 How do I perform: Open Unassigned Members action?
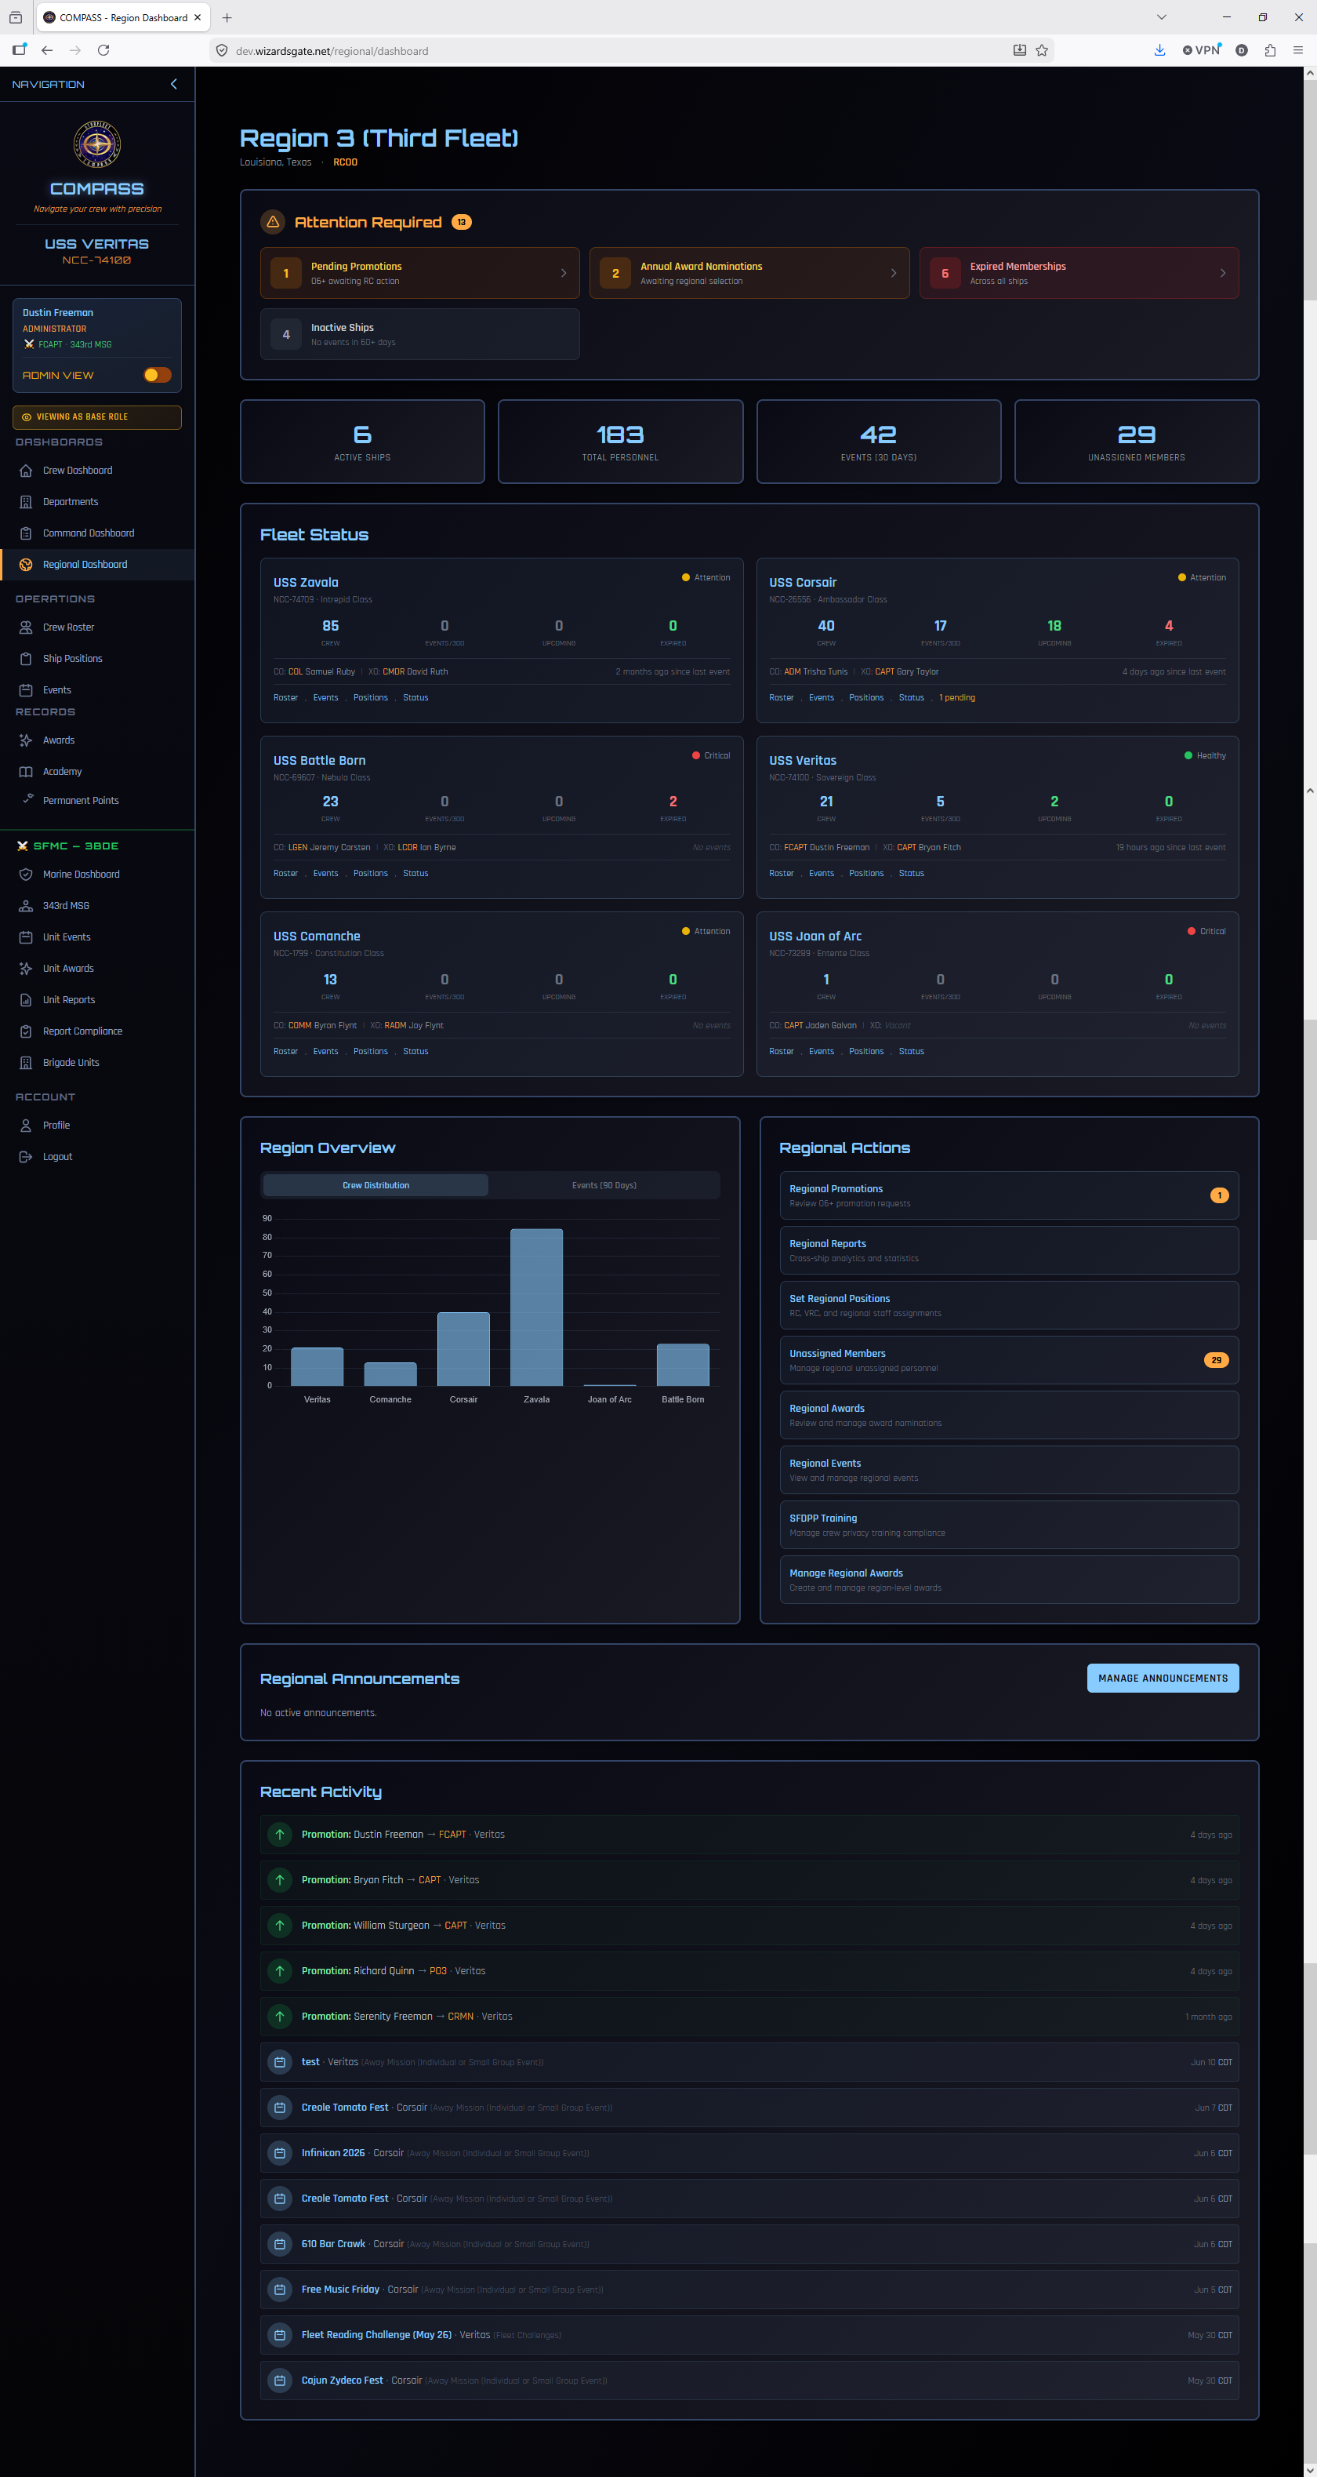click(1008, 1359)
